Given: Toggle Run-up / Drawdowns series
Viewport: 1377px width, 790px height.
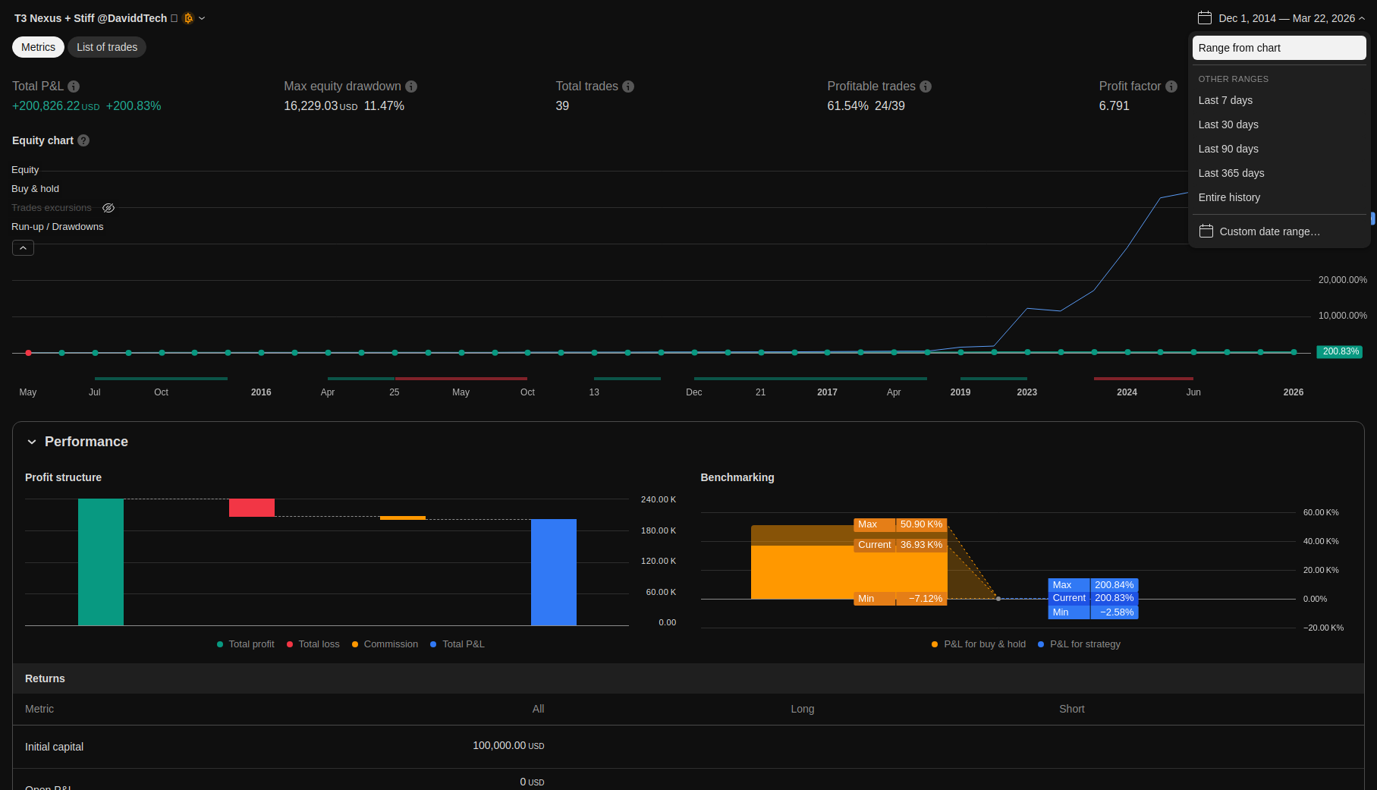Looking at the screenshot, I should pos(57,227).
